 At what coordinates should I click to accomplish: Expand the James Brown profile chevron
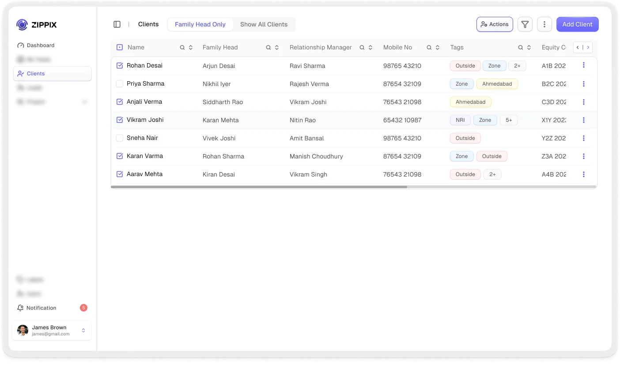[83, 330]
